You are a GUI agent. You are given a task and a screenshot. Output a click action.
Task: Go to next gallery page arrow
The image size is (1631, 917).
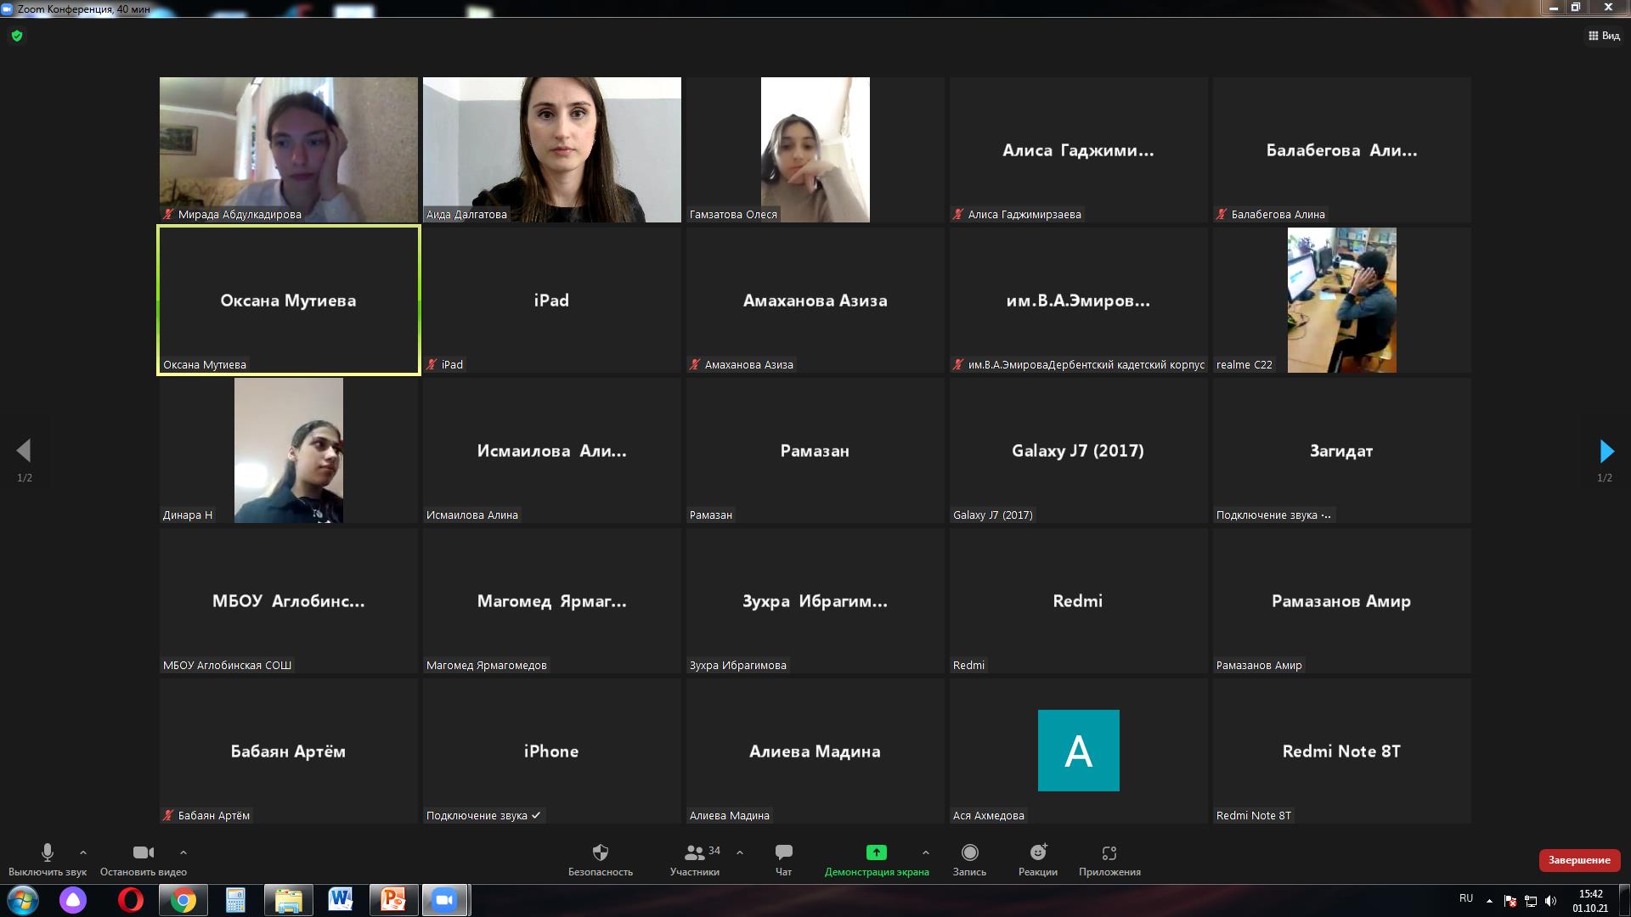click(1606, 451)
